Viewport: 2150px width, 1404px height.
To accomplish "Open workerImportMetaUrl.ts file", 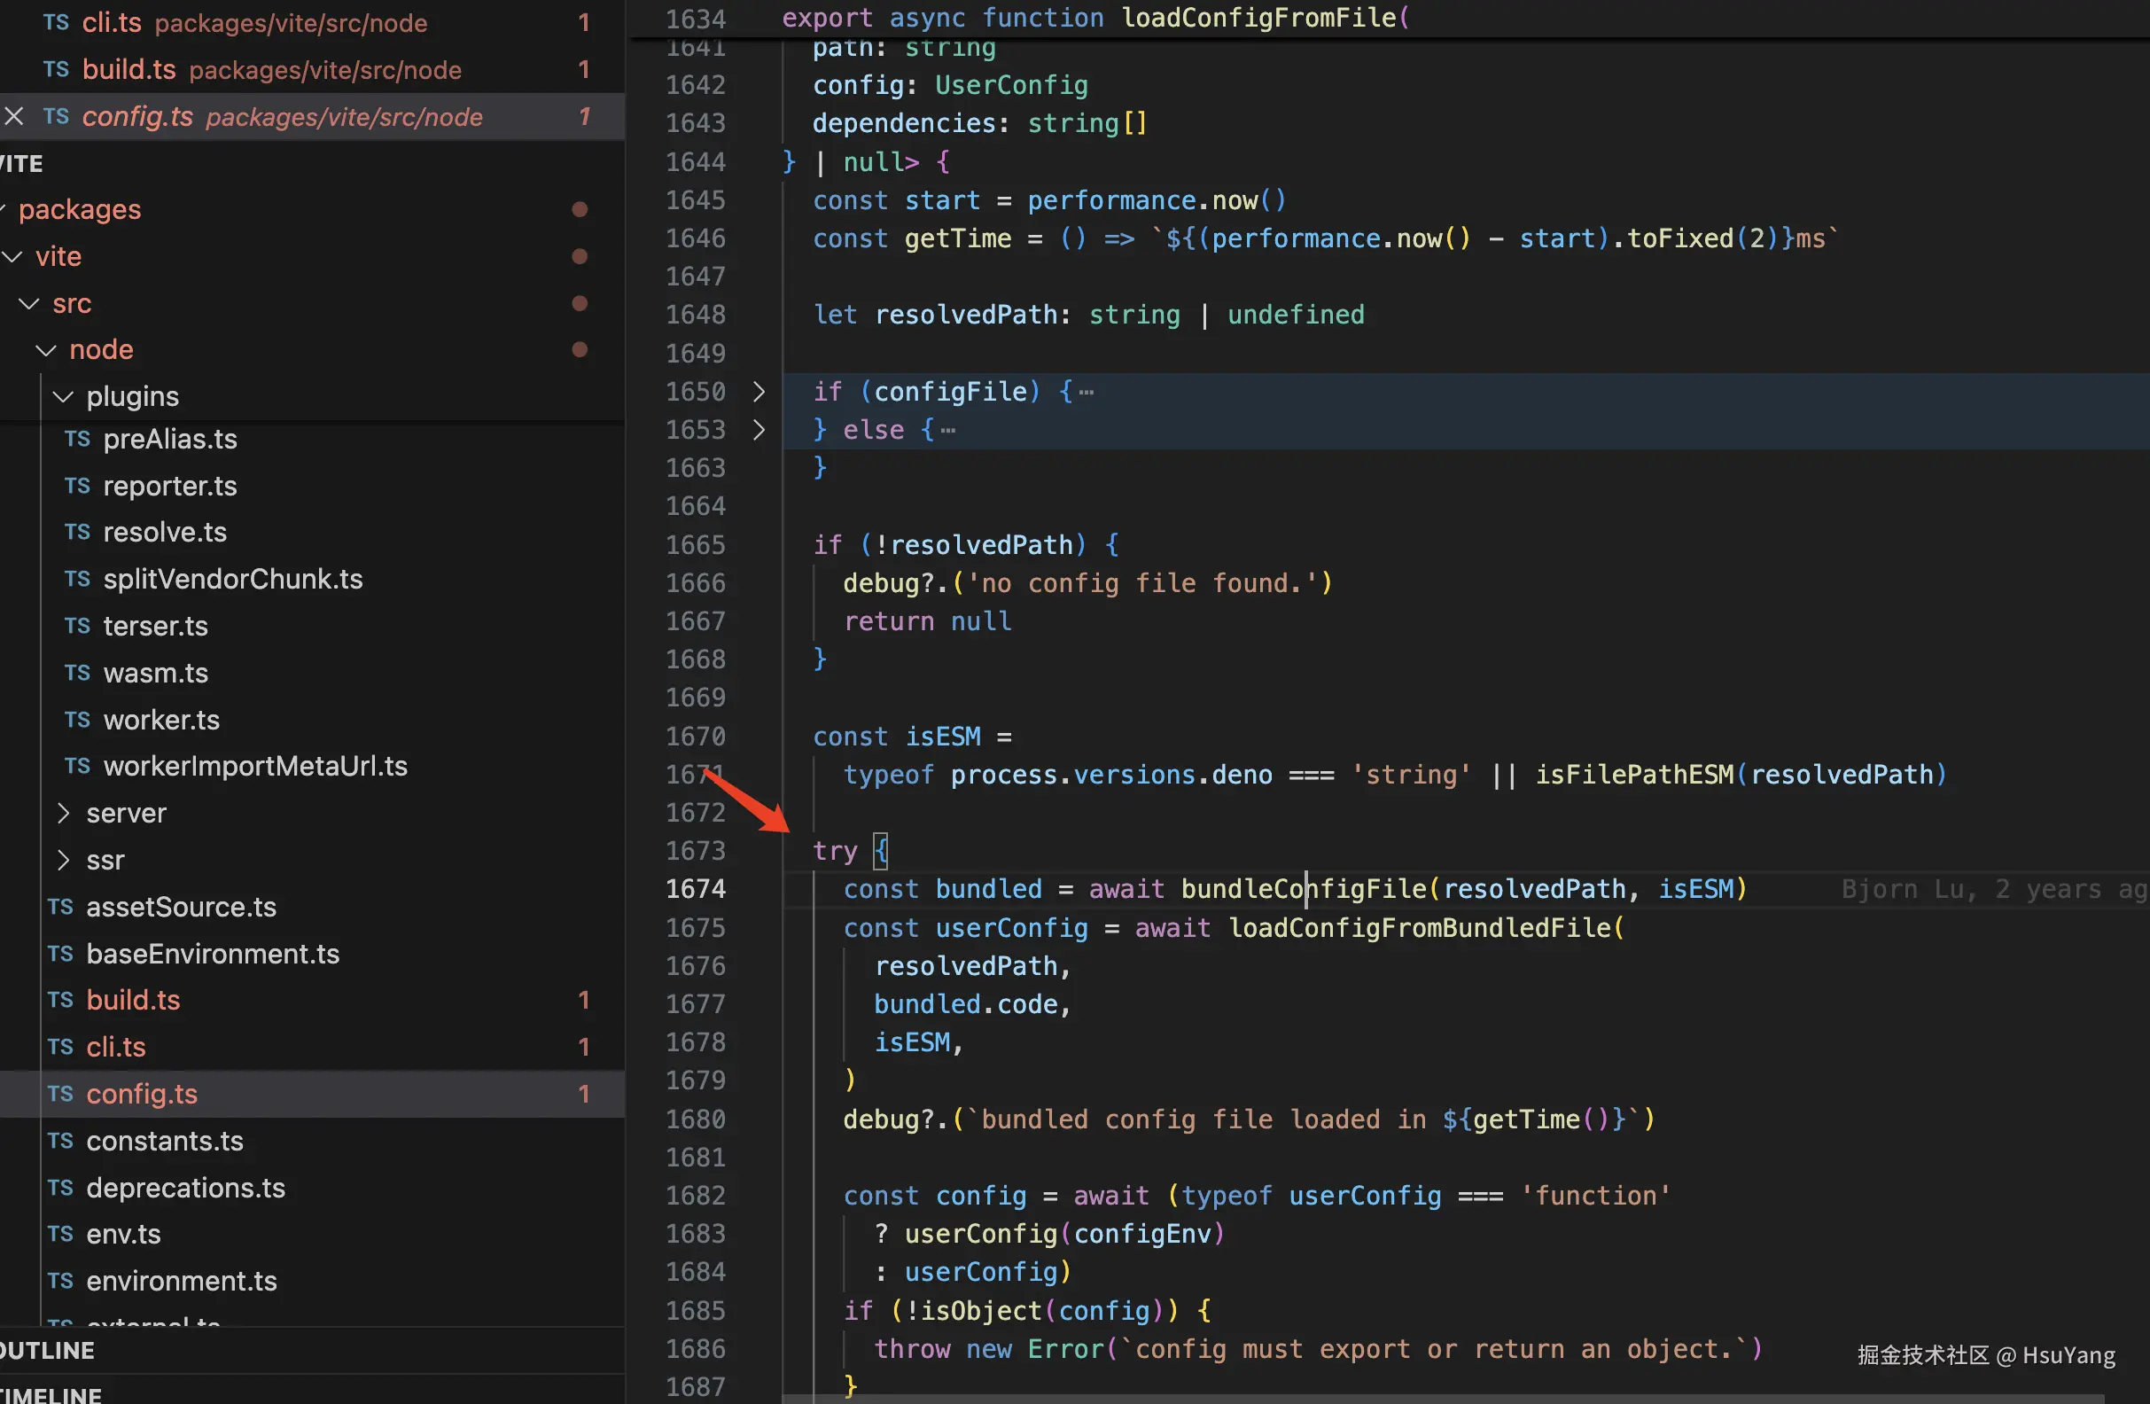I will 254,766.
